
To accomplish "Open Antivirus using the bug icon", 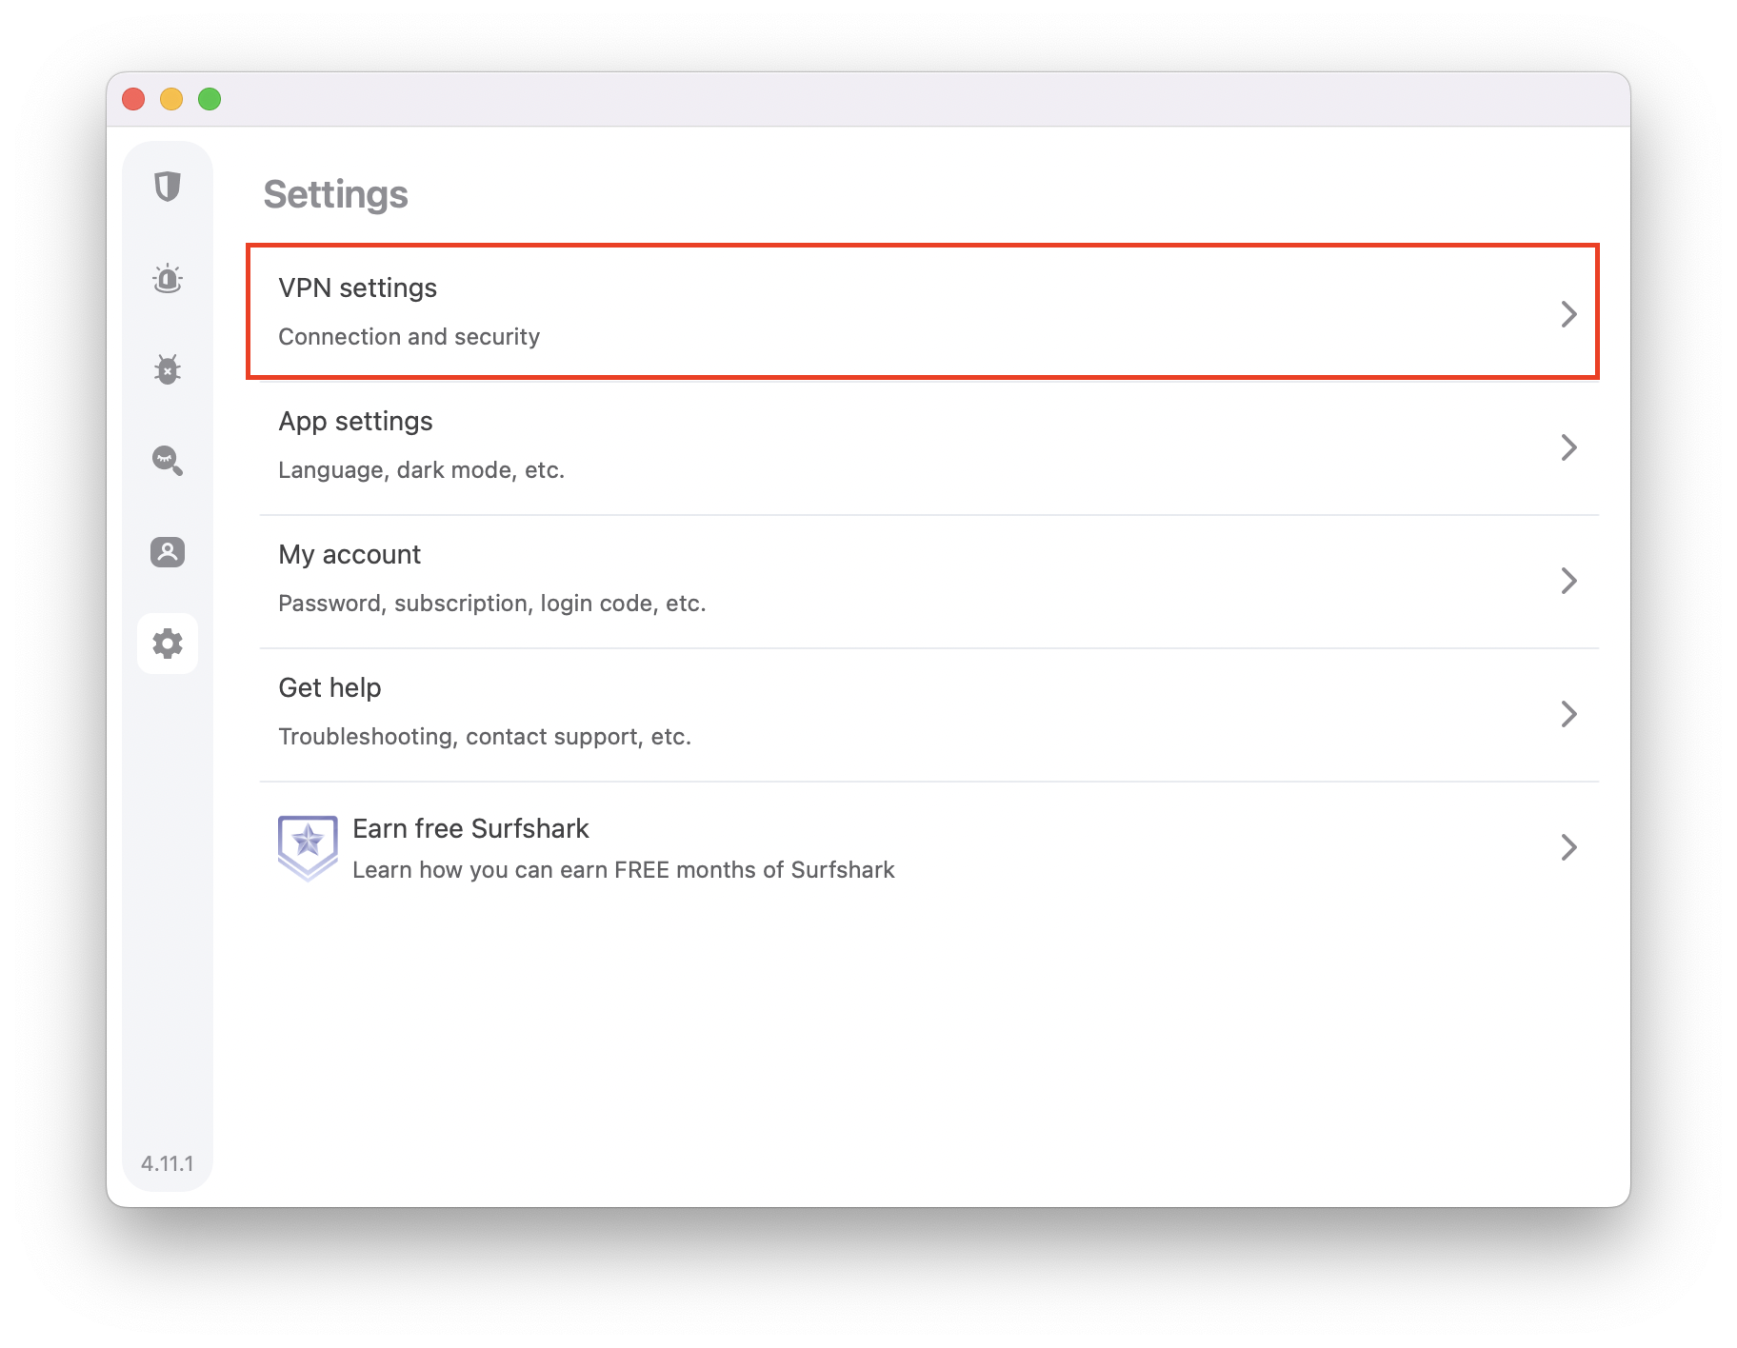I will pos(168,369).
